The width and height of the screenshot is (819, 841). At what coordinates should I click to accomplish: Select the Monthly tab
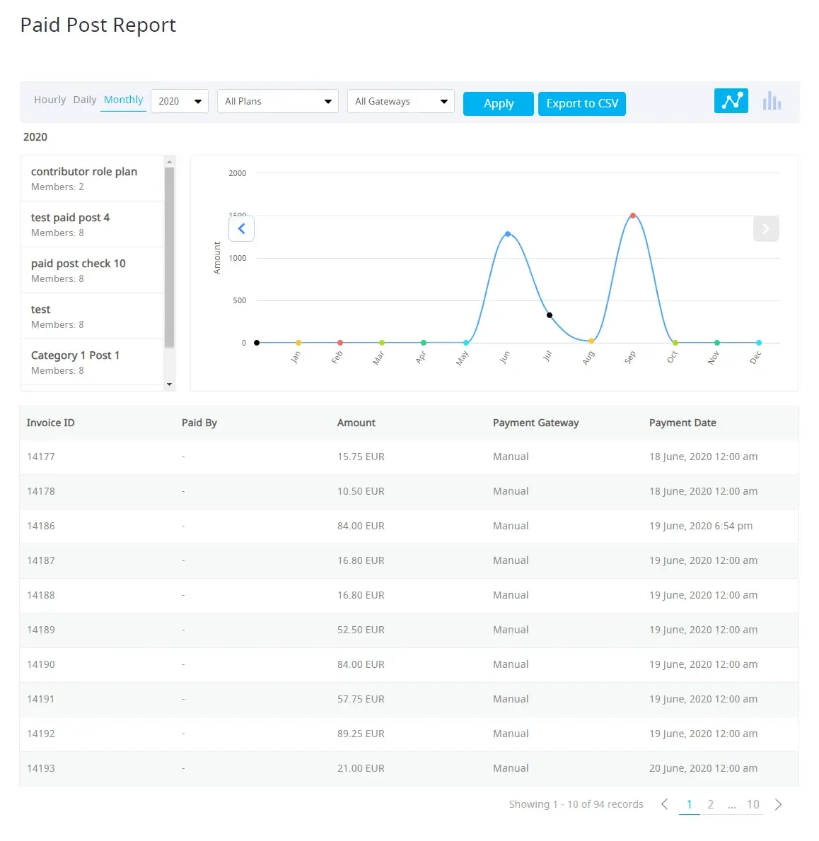pos(123,100)
